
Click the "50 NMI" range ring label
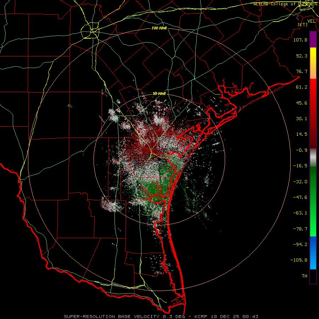click(159, 94)
